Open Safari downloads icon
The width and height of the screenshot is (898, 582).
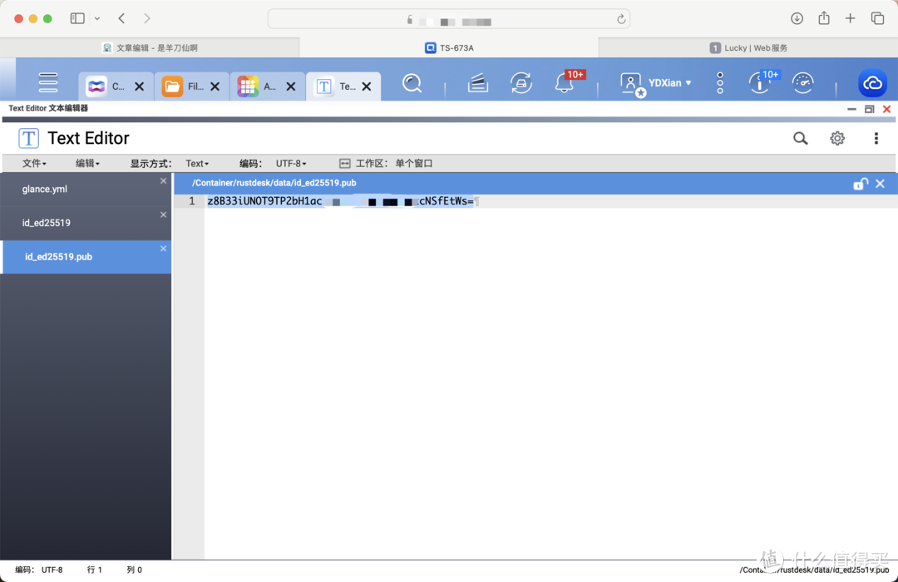[x=797, y=18]
